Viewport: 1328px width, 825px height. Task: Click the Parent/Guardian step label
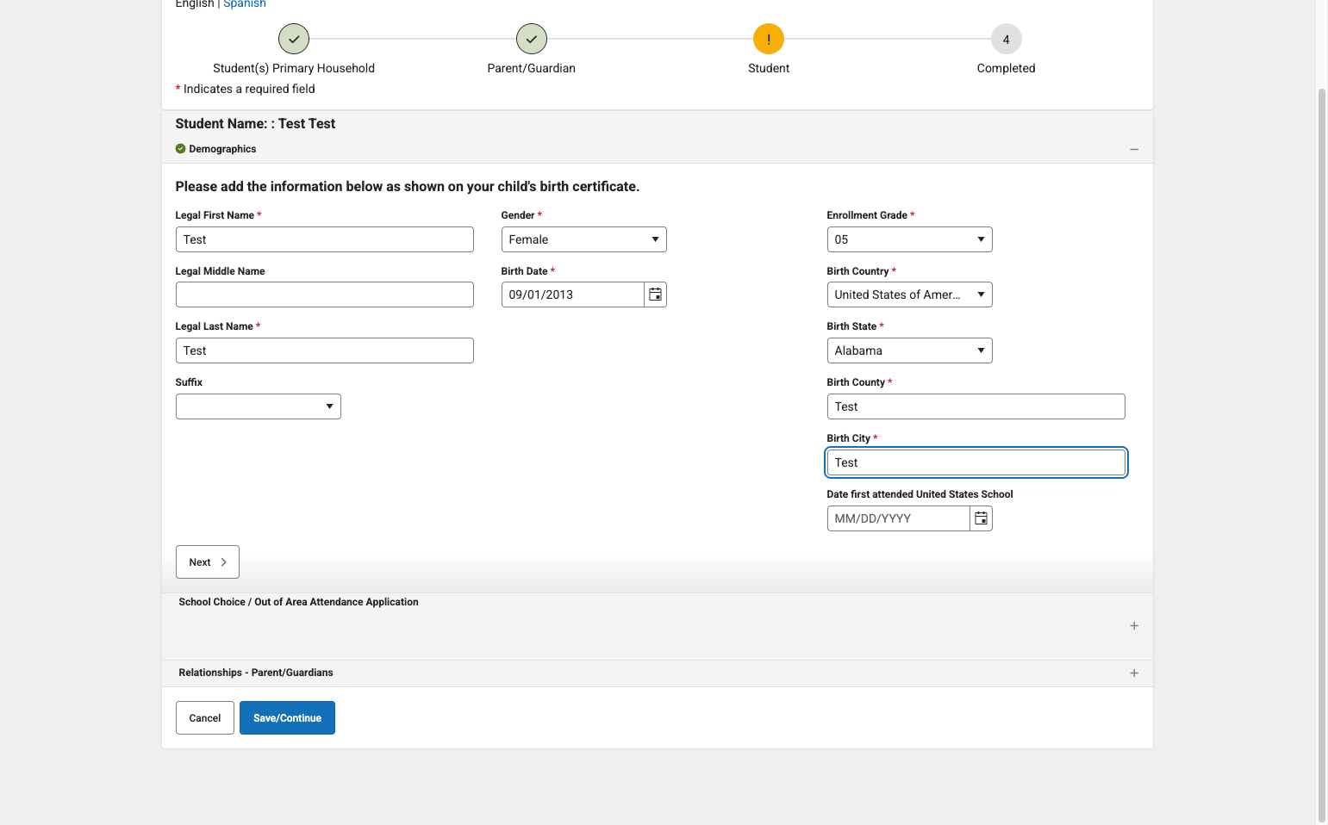532,68
